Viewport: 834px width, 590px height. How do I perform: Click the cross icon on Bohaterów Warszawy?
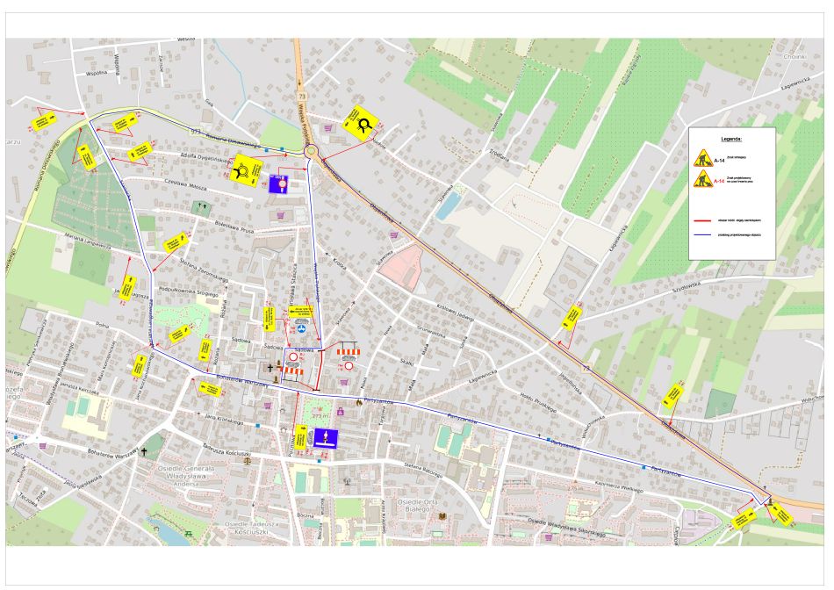click(144, 451)
